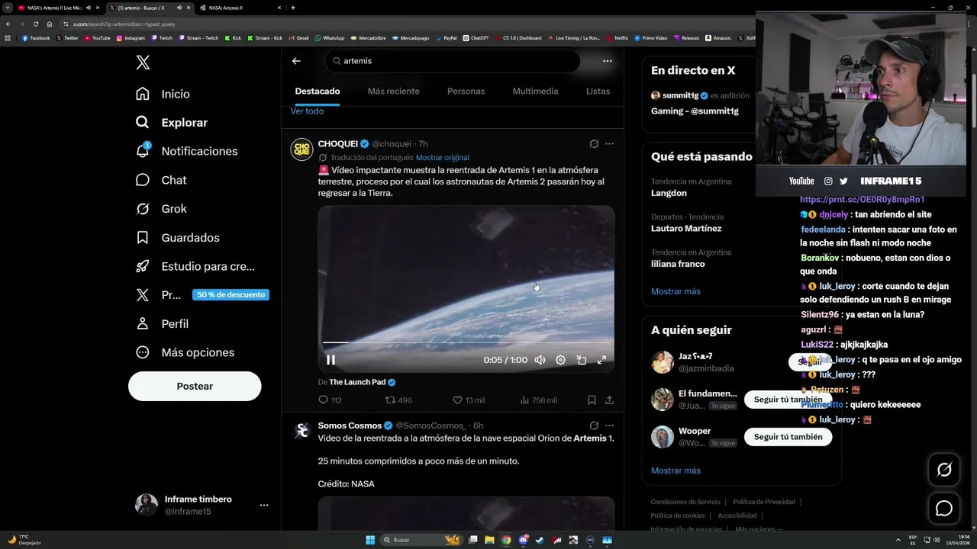Screen dimensions: 977x549
Task: Share the CHOQUEI post
Action: [609, 400]
